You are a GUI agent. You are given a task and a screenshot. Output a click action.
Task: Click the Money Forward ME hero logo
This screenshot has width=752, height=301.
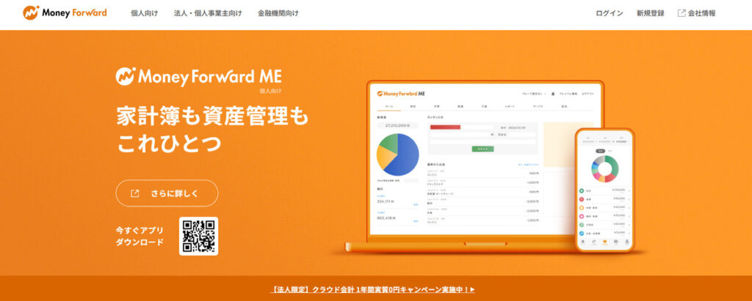pyautogui.click(x=198, y=78)
